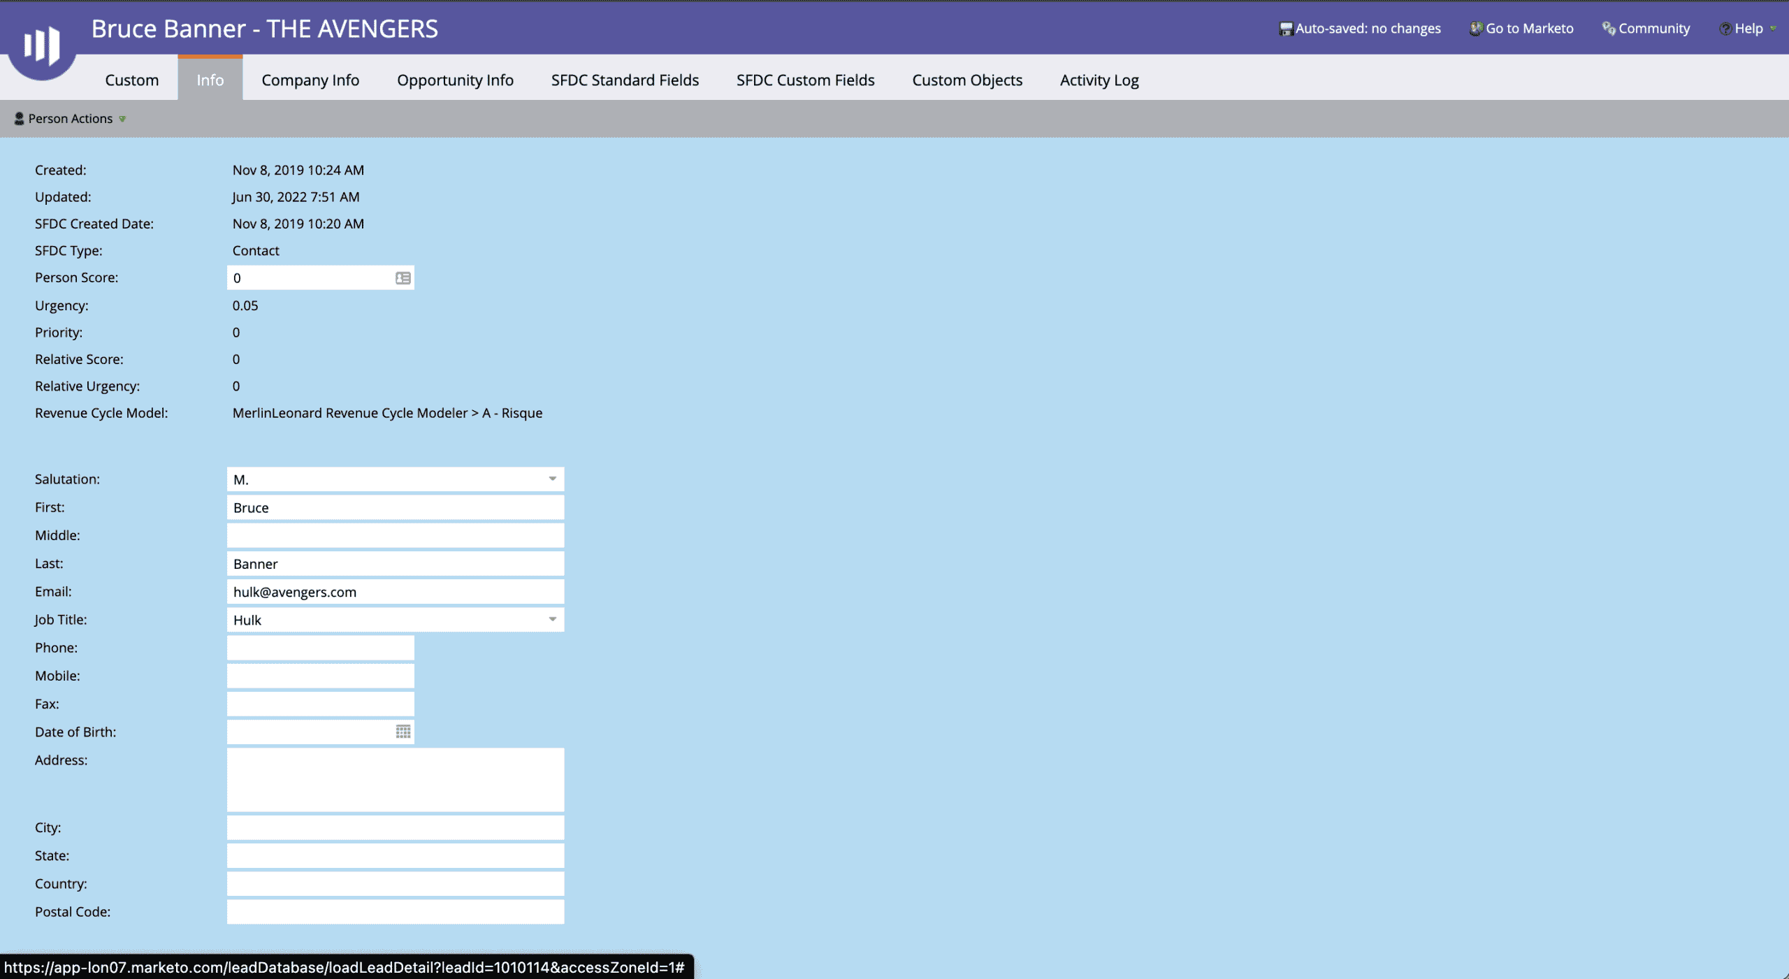This screenshot has width=1789, height=979.
Task: Click the Help question mark icon
Action: pyautogui.click(x=1725, y=29)
